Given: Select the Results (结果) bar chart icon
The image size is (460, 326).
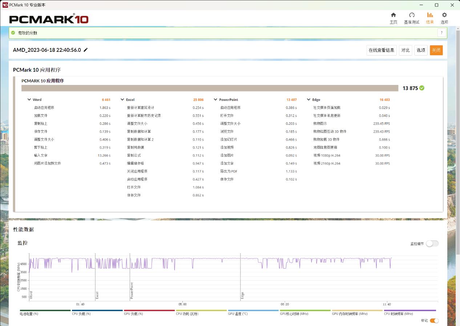Looking at the screenshot, I should pyautogui.click(x=430, y=15).
